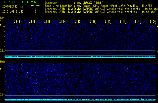Click the R-ch UV5R receiver description line
The image size is (158, 103).
(x=101, y=12)
